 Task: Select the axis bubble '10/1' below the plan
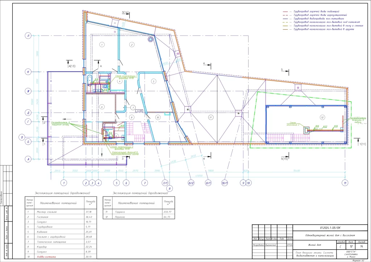pos(225,183)
